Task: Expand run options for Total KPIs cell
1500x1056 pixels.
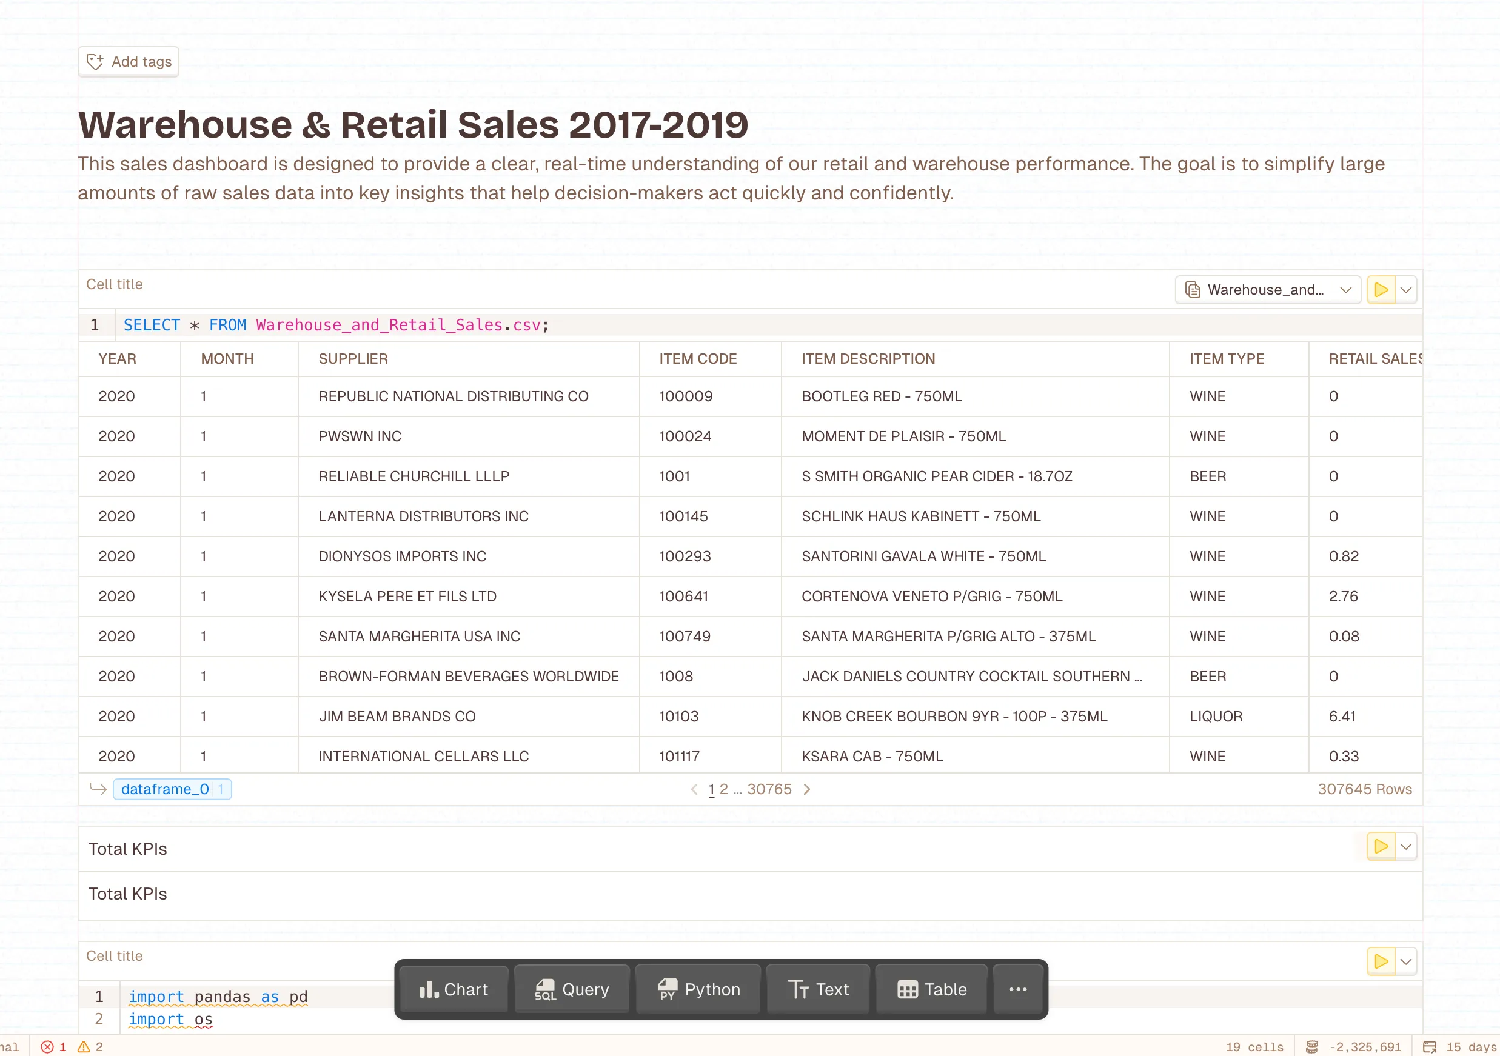Action: (1406, 846)
